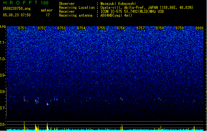
Task: Click the 0758 time marker
Action: coord(160,28)
